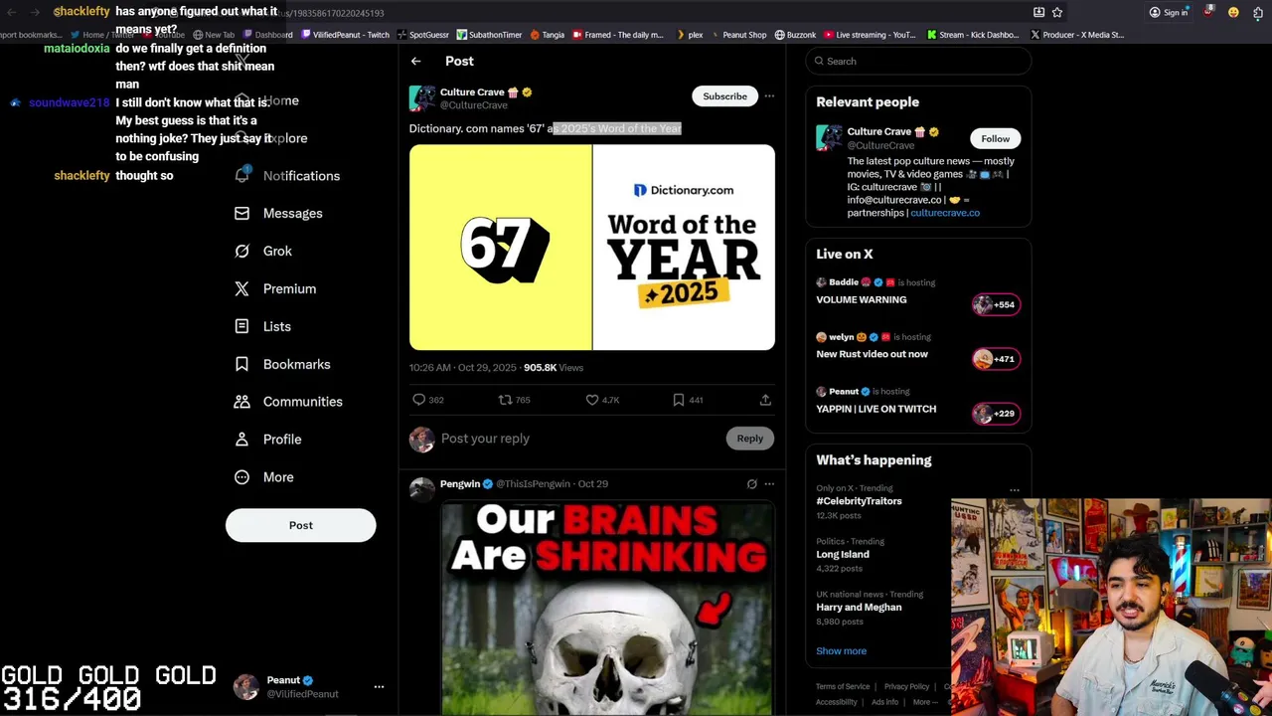Like the Culture Crave post
1272x716 pixels.
click(x=592, y=400)
